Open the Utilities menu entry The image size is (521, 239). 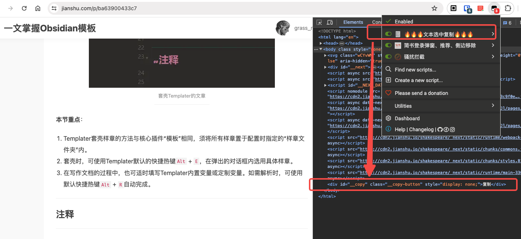(403, 106)
